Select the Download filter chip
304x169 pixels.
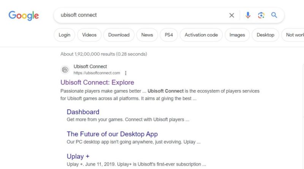pyautogui.click(x=119, y=35)
